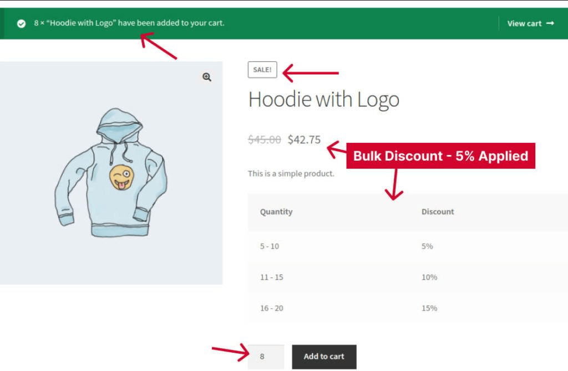Open the image zoom magnifier icon
This screenshot has width=568, height=371.
pyautogui.click(x=206, y=77)
